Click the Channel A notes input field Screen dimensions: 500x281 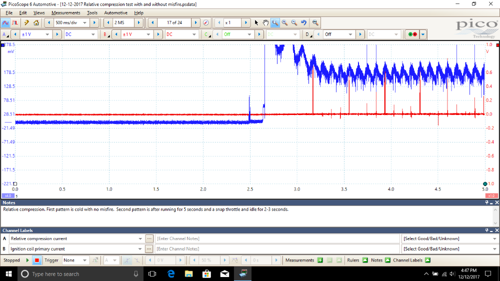coord(277,238)
